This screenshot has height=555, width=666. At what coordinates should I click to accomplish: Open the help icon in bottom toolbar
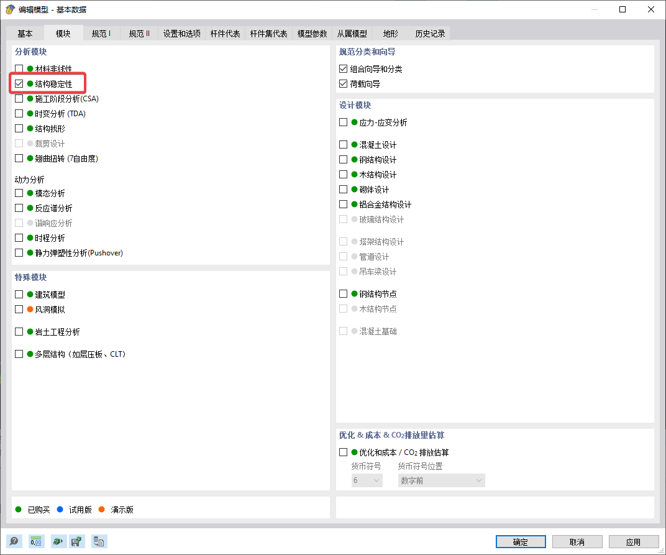pyautogui.click(x=14, y=541)
